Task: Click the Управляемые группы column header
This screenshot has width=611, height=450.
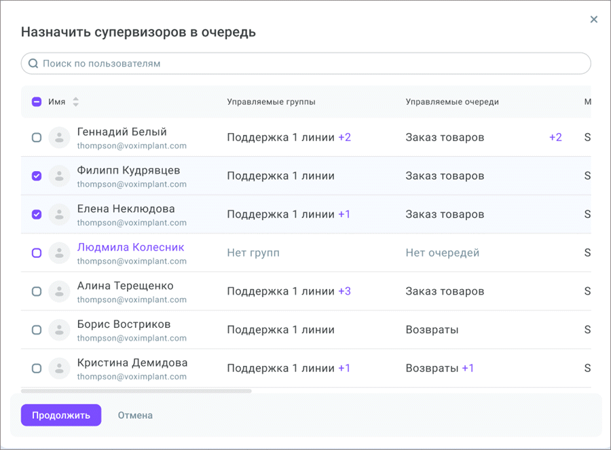Action: click(x=271, y=102)
